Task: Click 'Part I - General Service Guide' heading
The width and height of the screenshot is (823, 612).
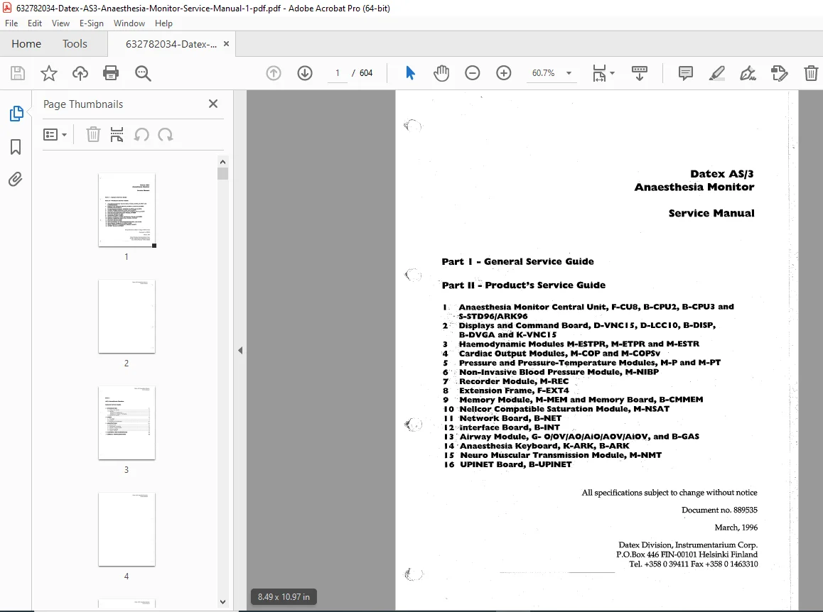Action: (x=517, y=261)
